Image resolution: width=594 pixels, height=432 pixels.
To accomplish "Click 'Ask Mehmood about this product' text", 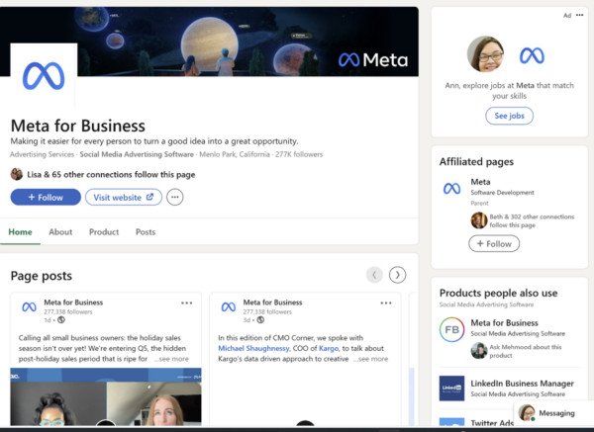I will pyautogui.click(x=526, y=351).
